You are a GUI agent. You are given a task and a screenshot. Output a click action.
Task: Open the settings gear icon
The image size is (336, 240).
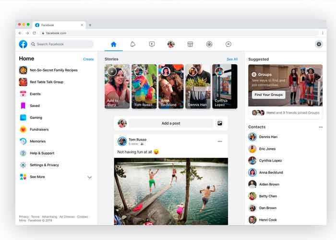[319, 44]
